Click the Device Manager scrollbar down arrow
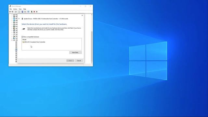The width and height of the screenshot is (208, 117). click(92, 63)
